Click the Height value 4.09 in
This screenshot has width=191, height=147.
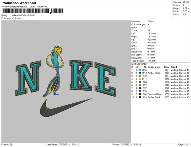186,8
